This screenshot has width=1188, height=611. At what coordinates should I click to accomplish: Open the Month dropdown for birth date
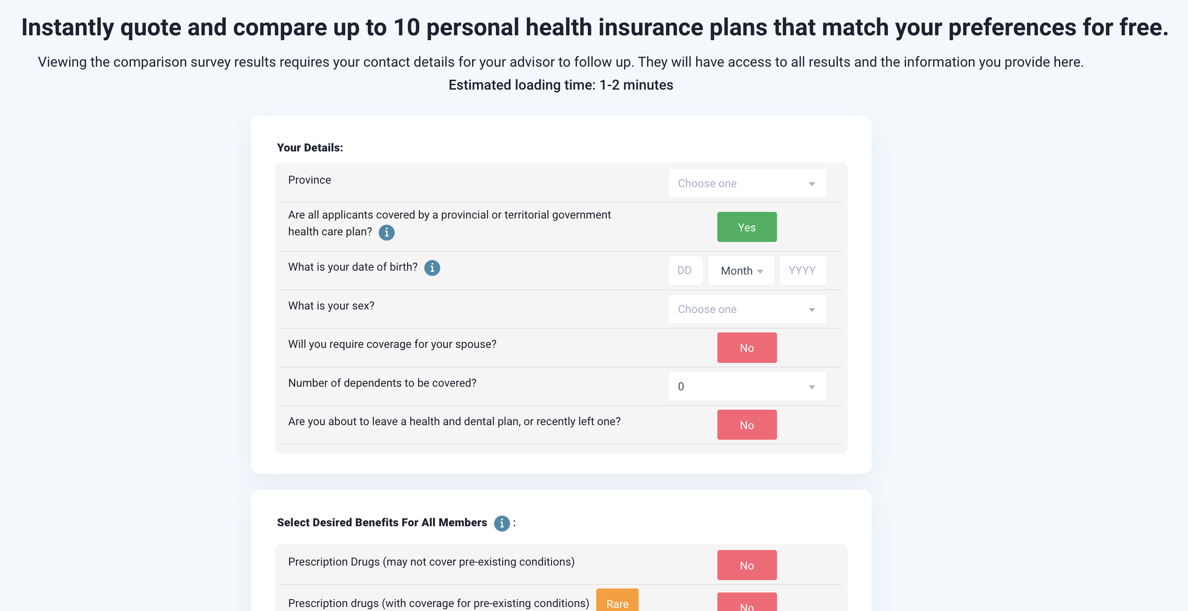click(x=741, y=271)
